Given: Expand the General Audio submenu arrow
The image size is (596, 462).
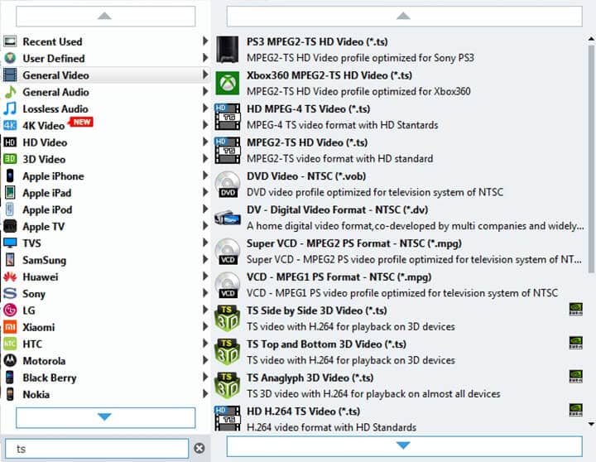Looking at the screenshot, I should point(205,91).
